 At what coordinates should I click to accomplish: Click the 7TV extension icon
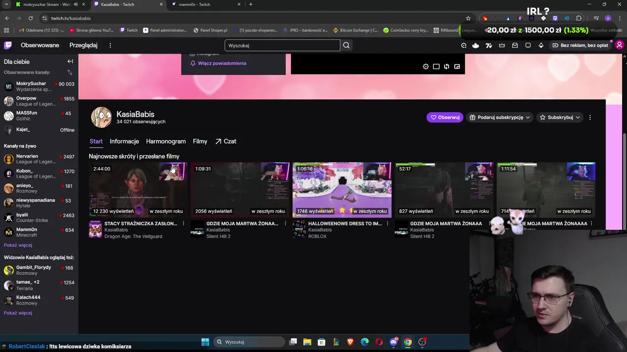pyautogui.click(x=488, y=45)
